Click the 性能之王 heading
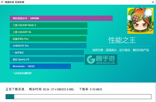This screenshot has width=156, height=102. pos(122,40)
